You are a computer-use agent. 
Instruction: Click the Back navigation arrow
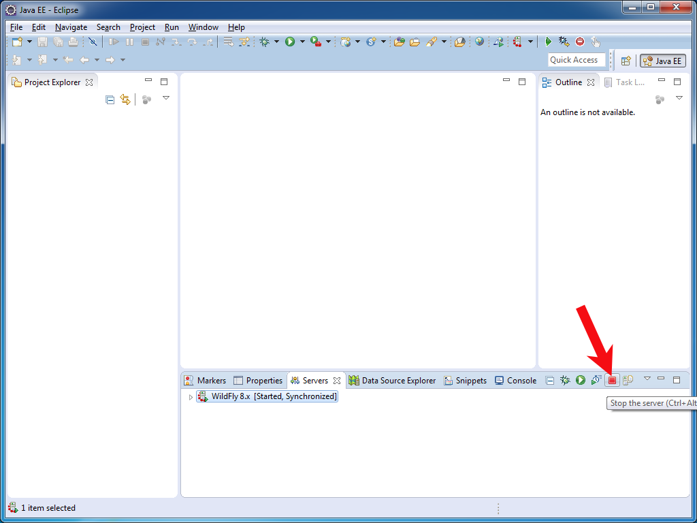coord(84,60)
